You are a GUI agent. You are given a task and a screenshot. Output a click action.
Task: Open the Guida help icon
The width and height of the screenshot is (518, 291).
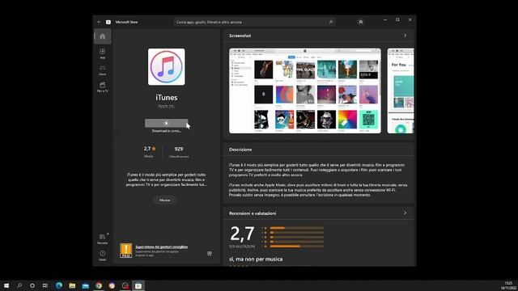pyautogui.click(x=103, y=255)
